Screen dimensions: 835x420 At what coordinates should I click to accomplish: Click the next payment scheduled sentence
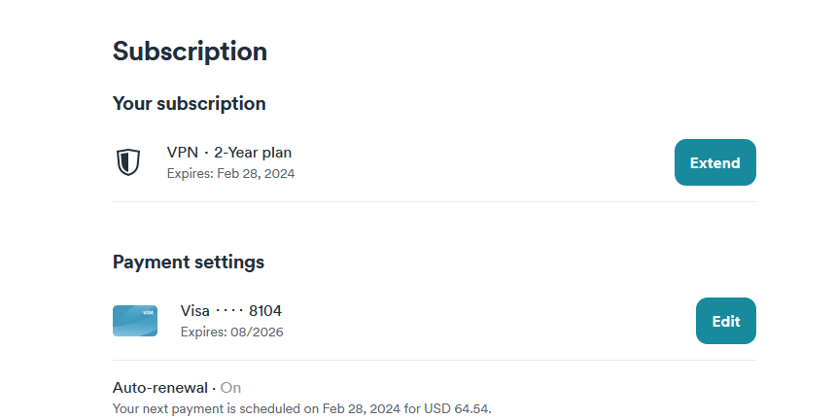(302, 409)
